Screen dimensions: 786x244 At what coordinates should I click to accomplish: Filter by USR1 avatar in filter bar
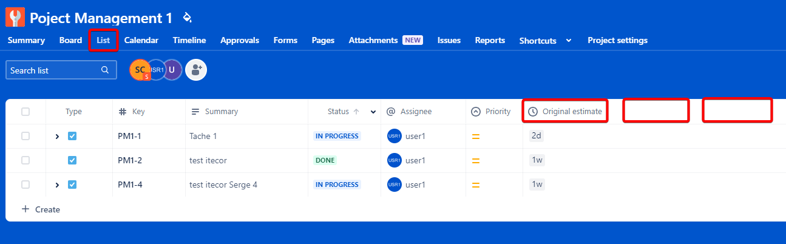(x=157, y=70)
